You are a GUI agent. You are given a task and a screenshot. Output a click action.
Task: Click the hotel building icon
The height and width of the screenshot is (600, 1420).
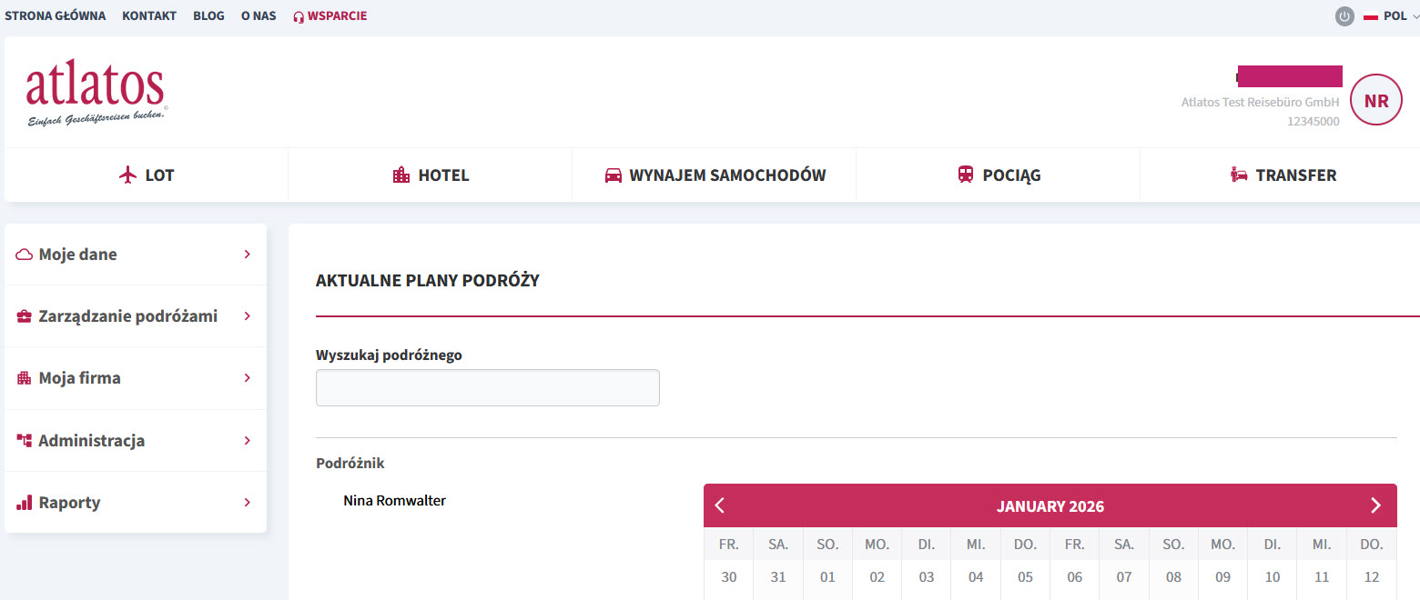click(x=401, y=175)
